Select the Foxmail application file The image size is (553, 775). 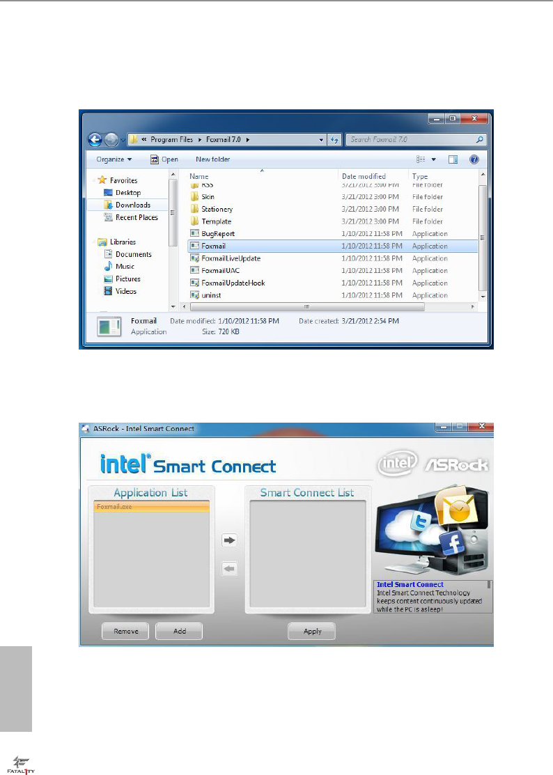point(332,246)
